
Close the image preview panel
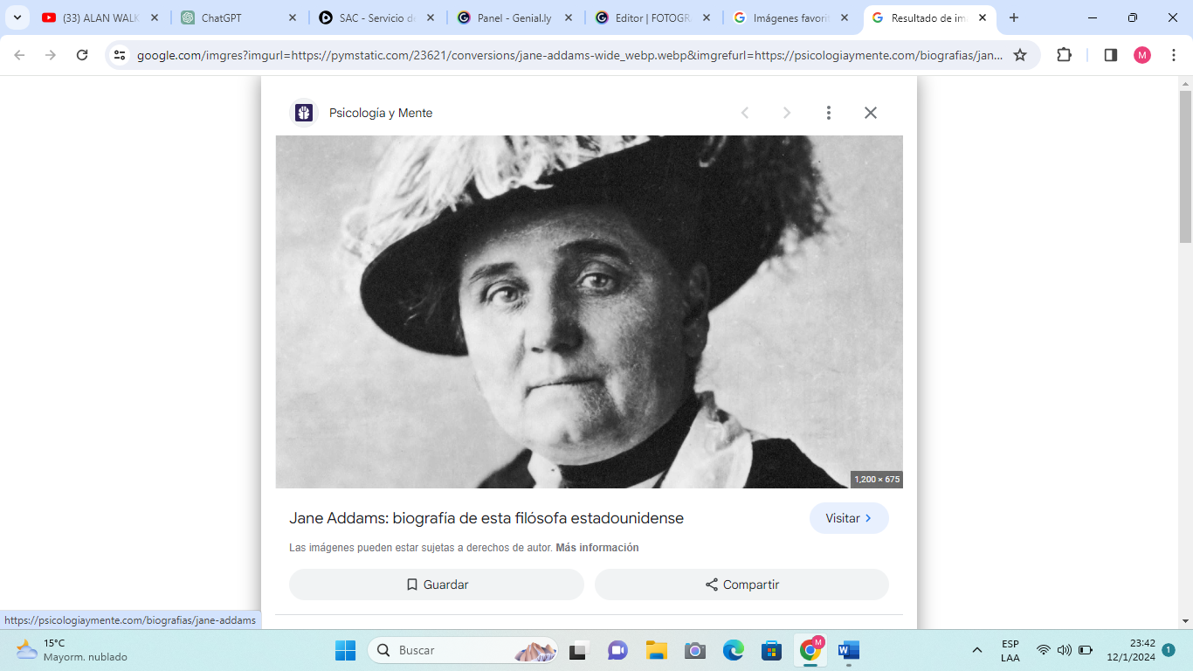(870, 113)
